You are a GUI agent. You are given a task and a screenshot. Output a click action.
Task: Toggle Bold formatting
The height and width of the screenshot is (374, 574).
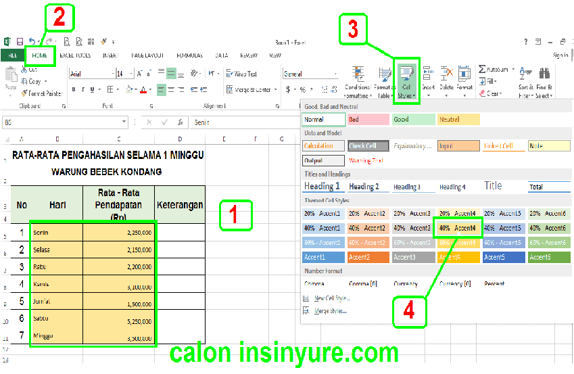click(74, 89)
